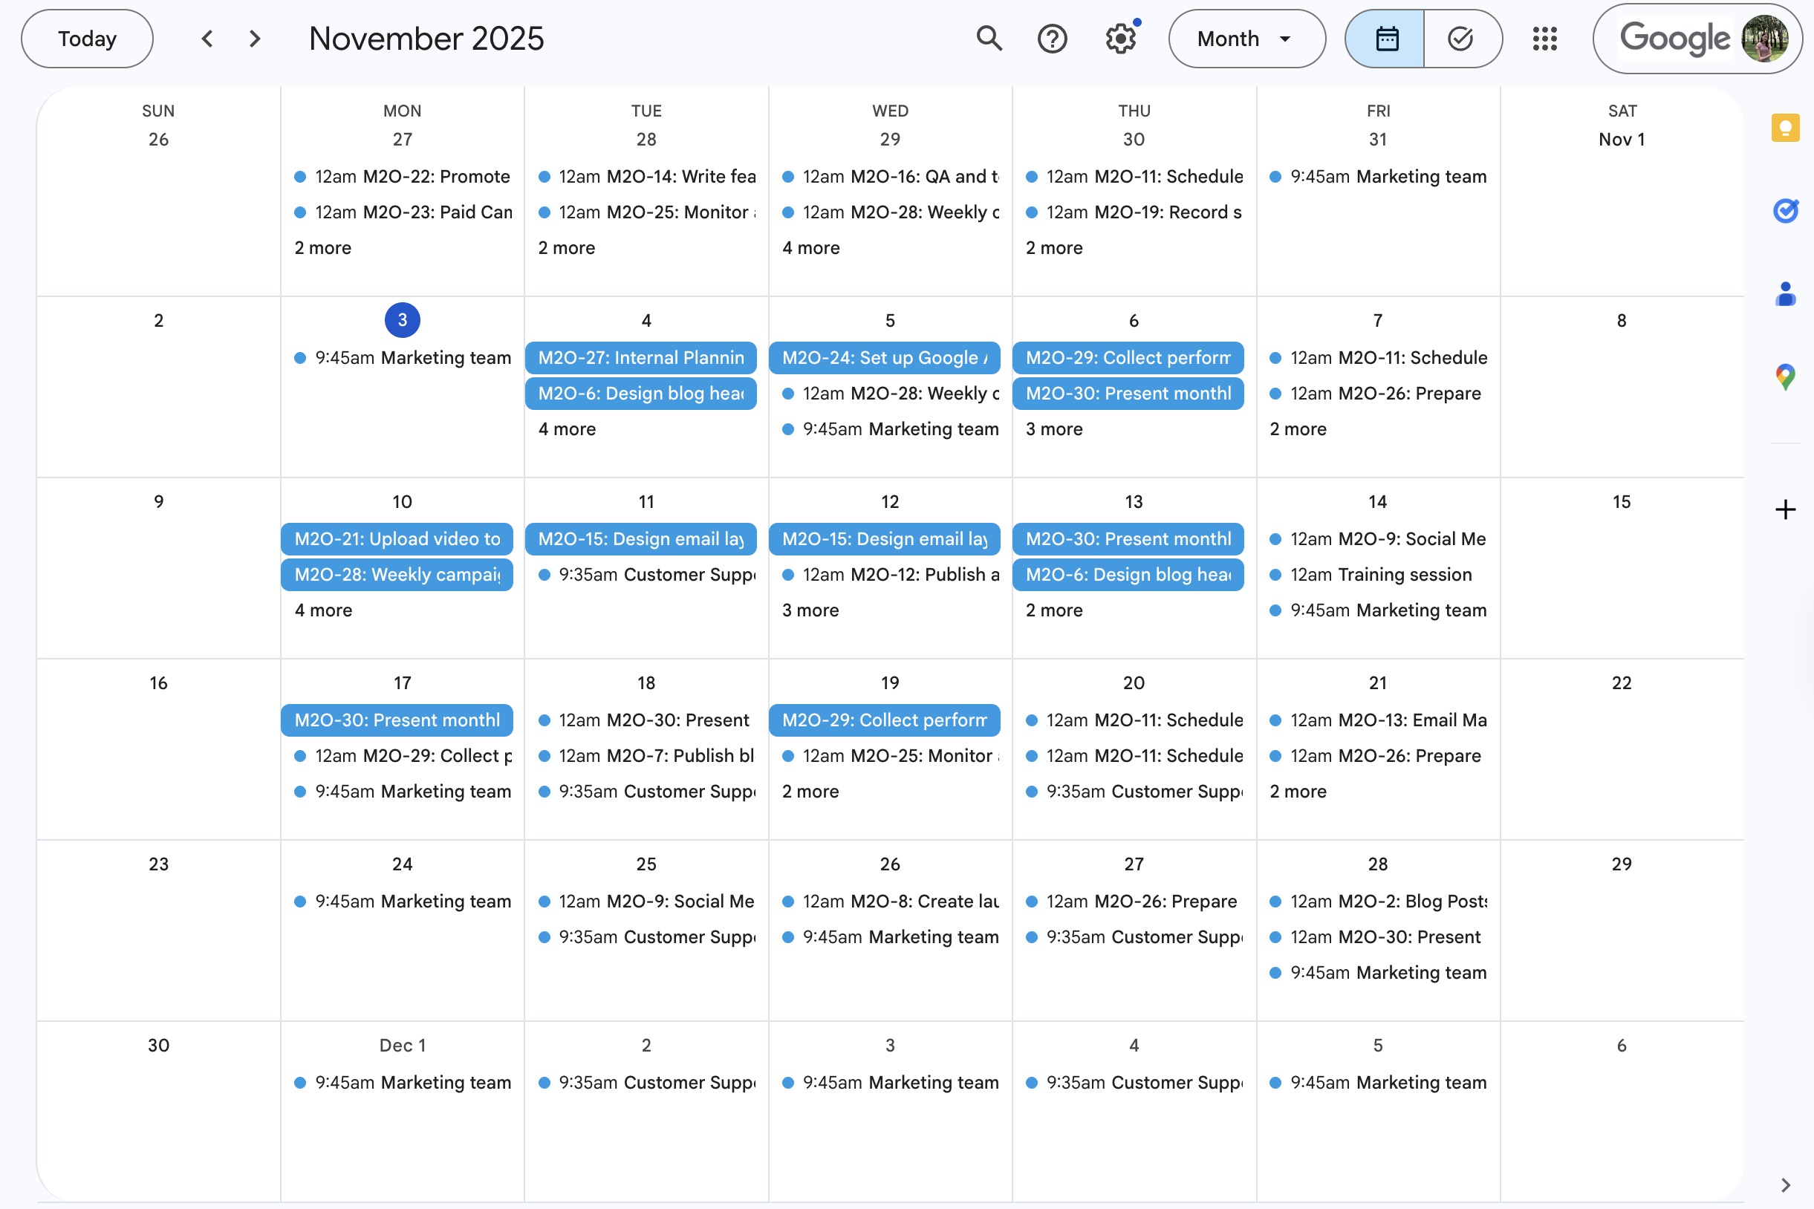This screenshot has width=1814, height=1209.
Task: Open the Google apps grid
Action: 1545,39
